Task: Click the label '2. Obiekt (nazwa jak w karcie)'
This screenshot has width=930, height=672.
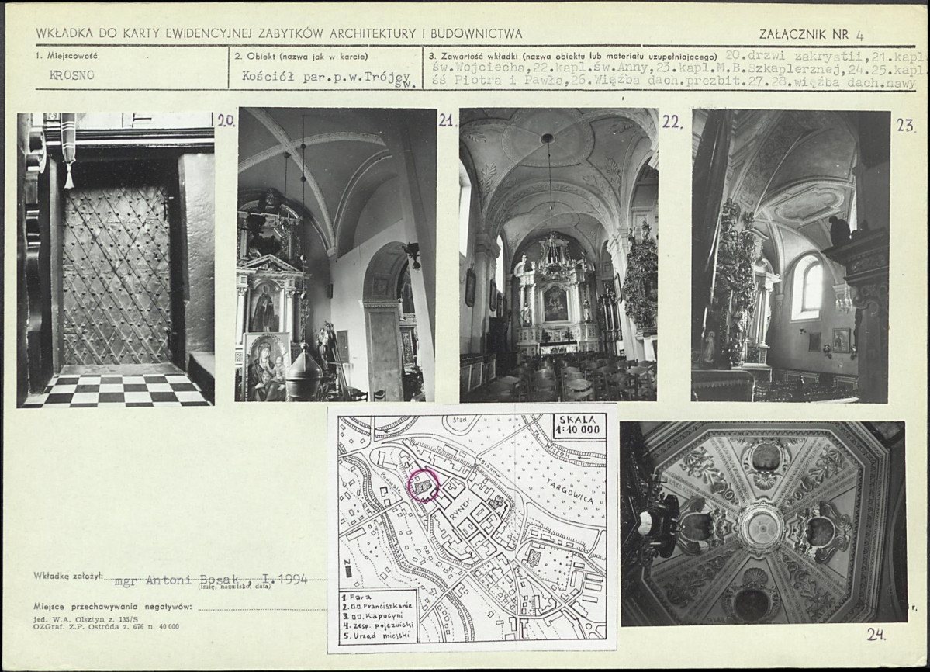Action: coord(301,57)
